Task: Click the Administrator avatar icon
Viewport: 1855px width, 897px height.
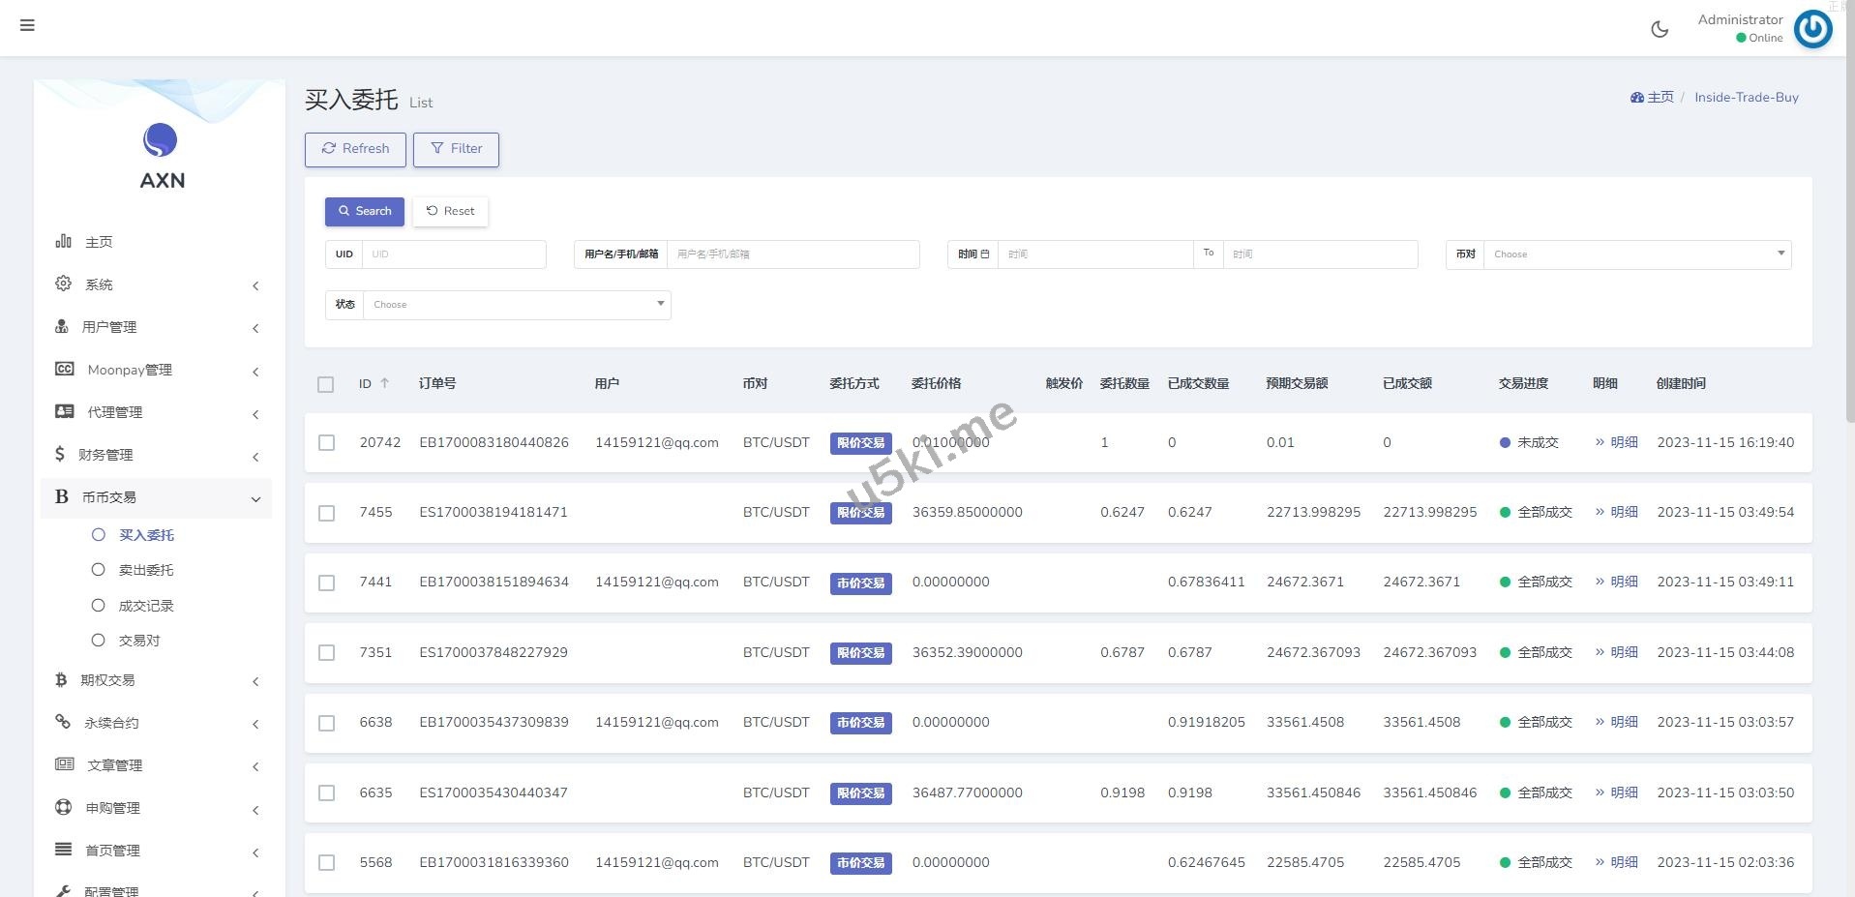Action: tap(1812, 29)
